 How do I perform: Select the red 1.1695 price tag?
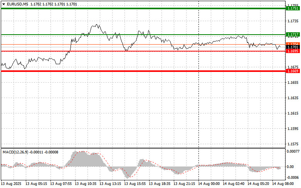coord(291,51)
